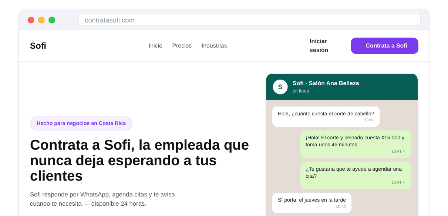Click the chat title Sofi · Salón Ana Belleza
448x216 pixels.
[x=326, y=83]
